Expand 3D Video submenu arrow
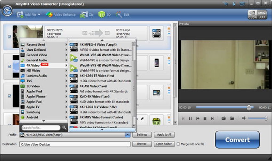Screen dimensions: 272x161 66,86
